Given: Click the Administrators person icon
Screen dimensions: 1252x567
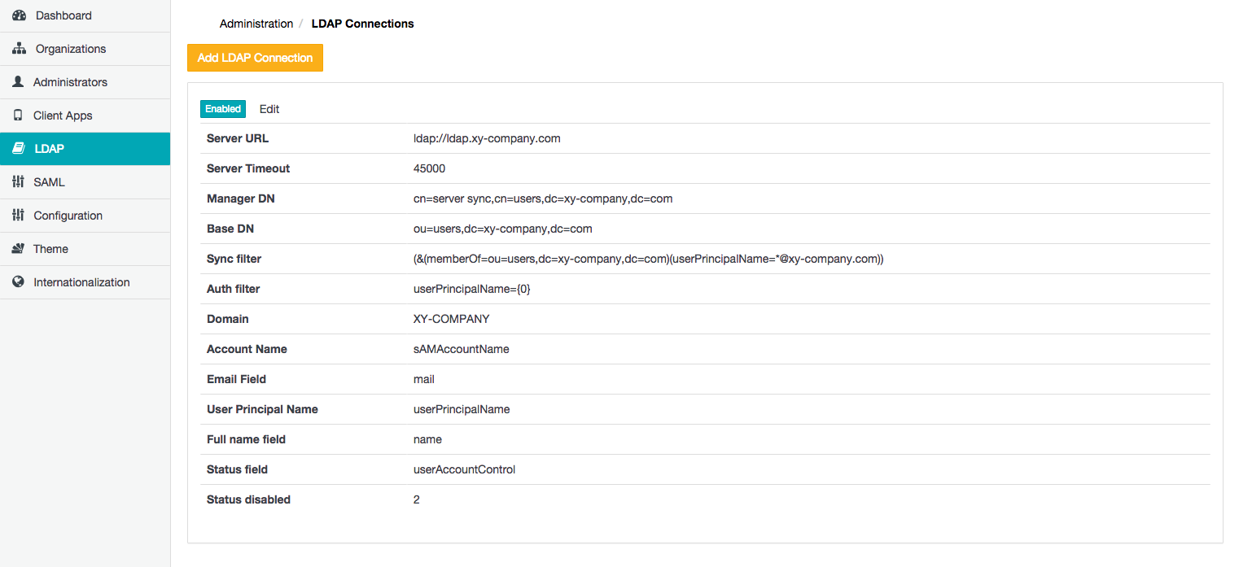Looking at the screenshot, I should pyautogui.click(x=18, y=82).
